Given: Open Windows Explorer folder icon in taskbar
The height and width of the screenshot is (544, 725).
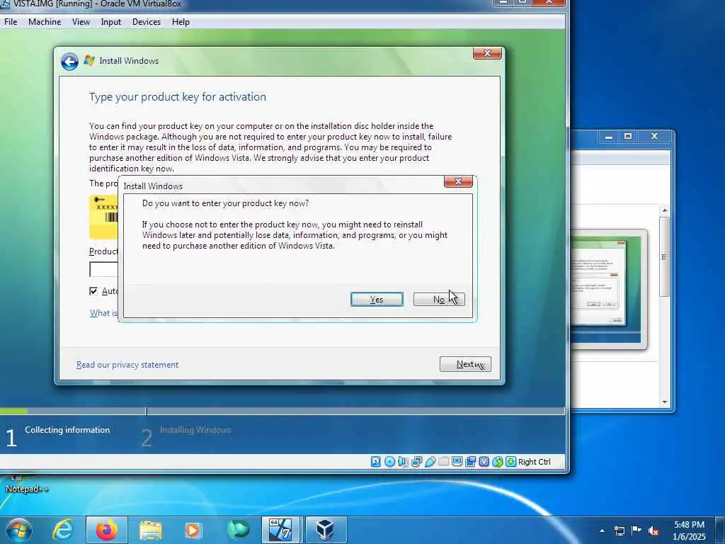Looking at the screenshot, I should point(151,531).
